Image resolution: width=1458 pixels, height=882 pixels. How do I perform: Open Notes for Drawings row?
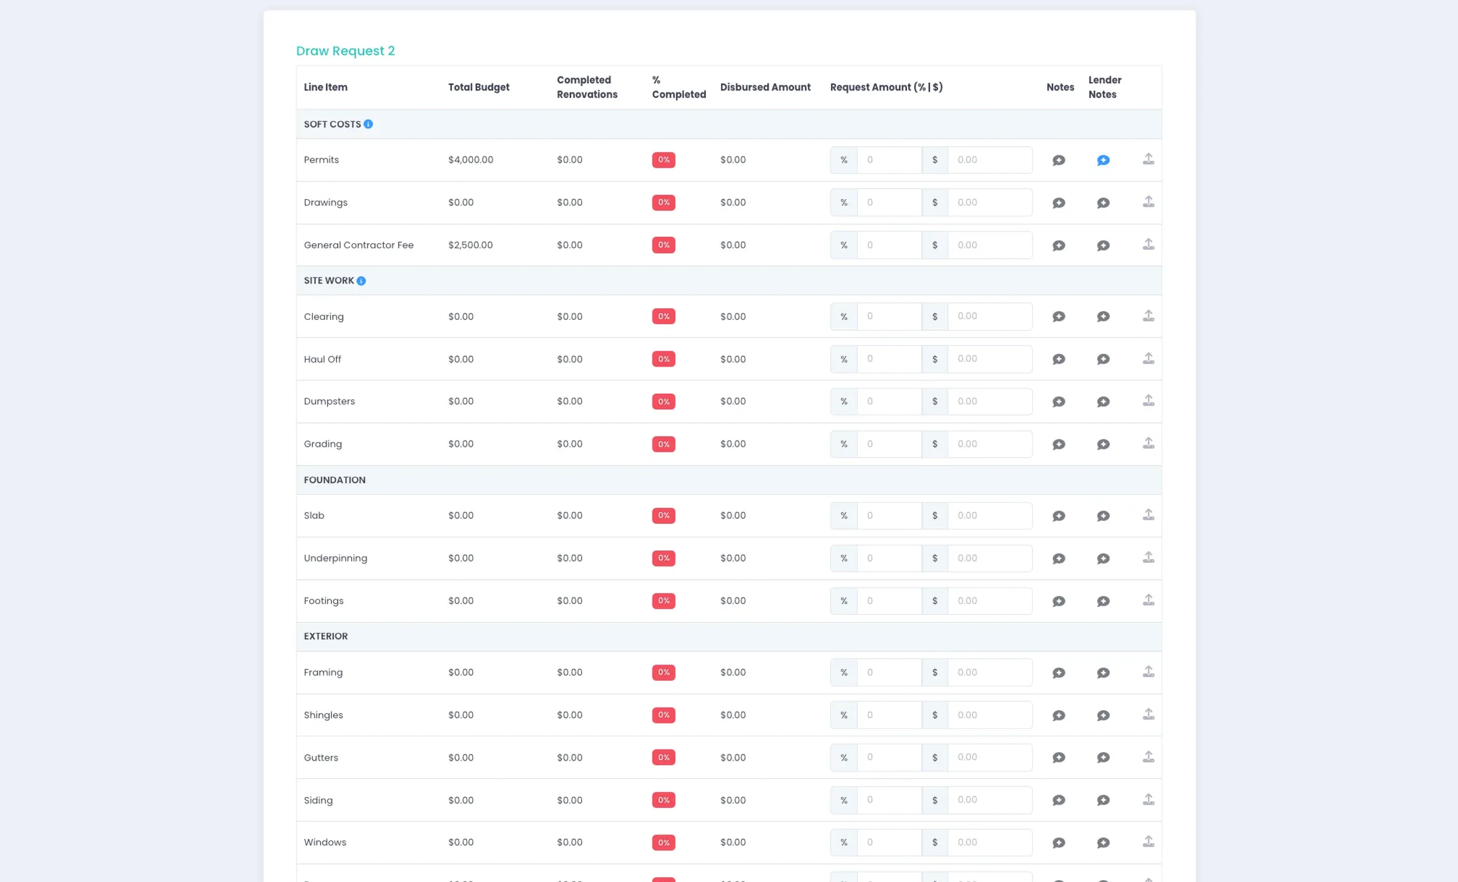(x=1059, y=203)
